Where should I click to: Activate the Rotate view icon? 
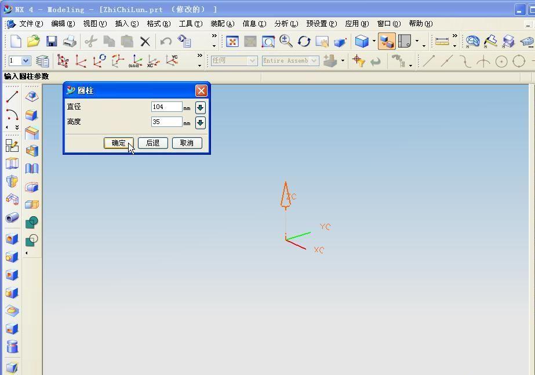point(304,41)
